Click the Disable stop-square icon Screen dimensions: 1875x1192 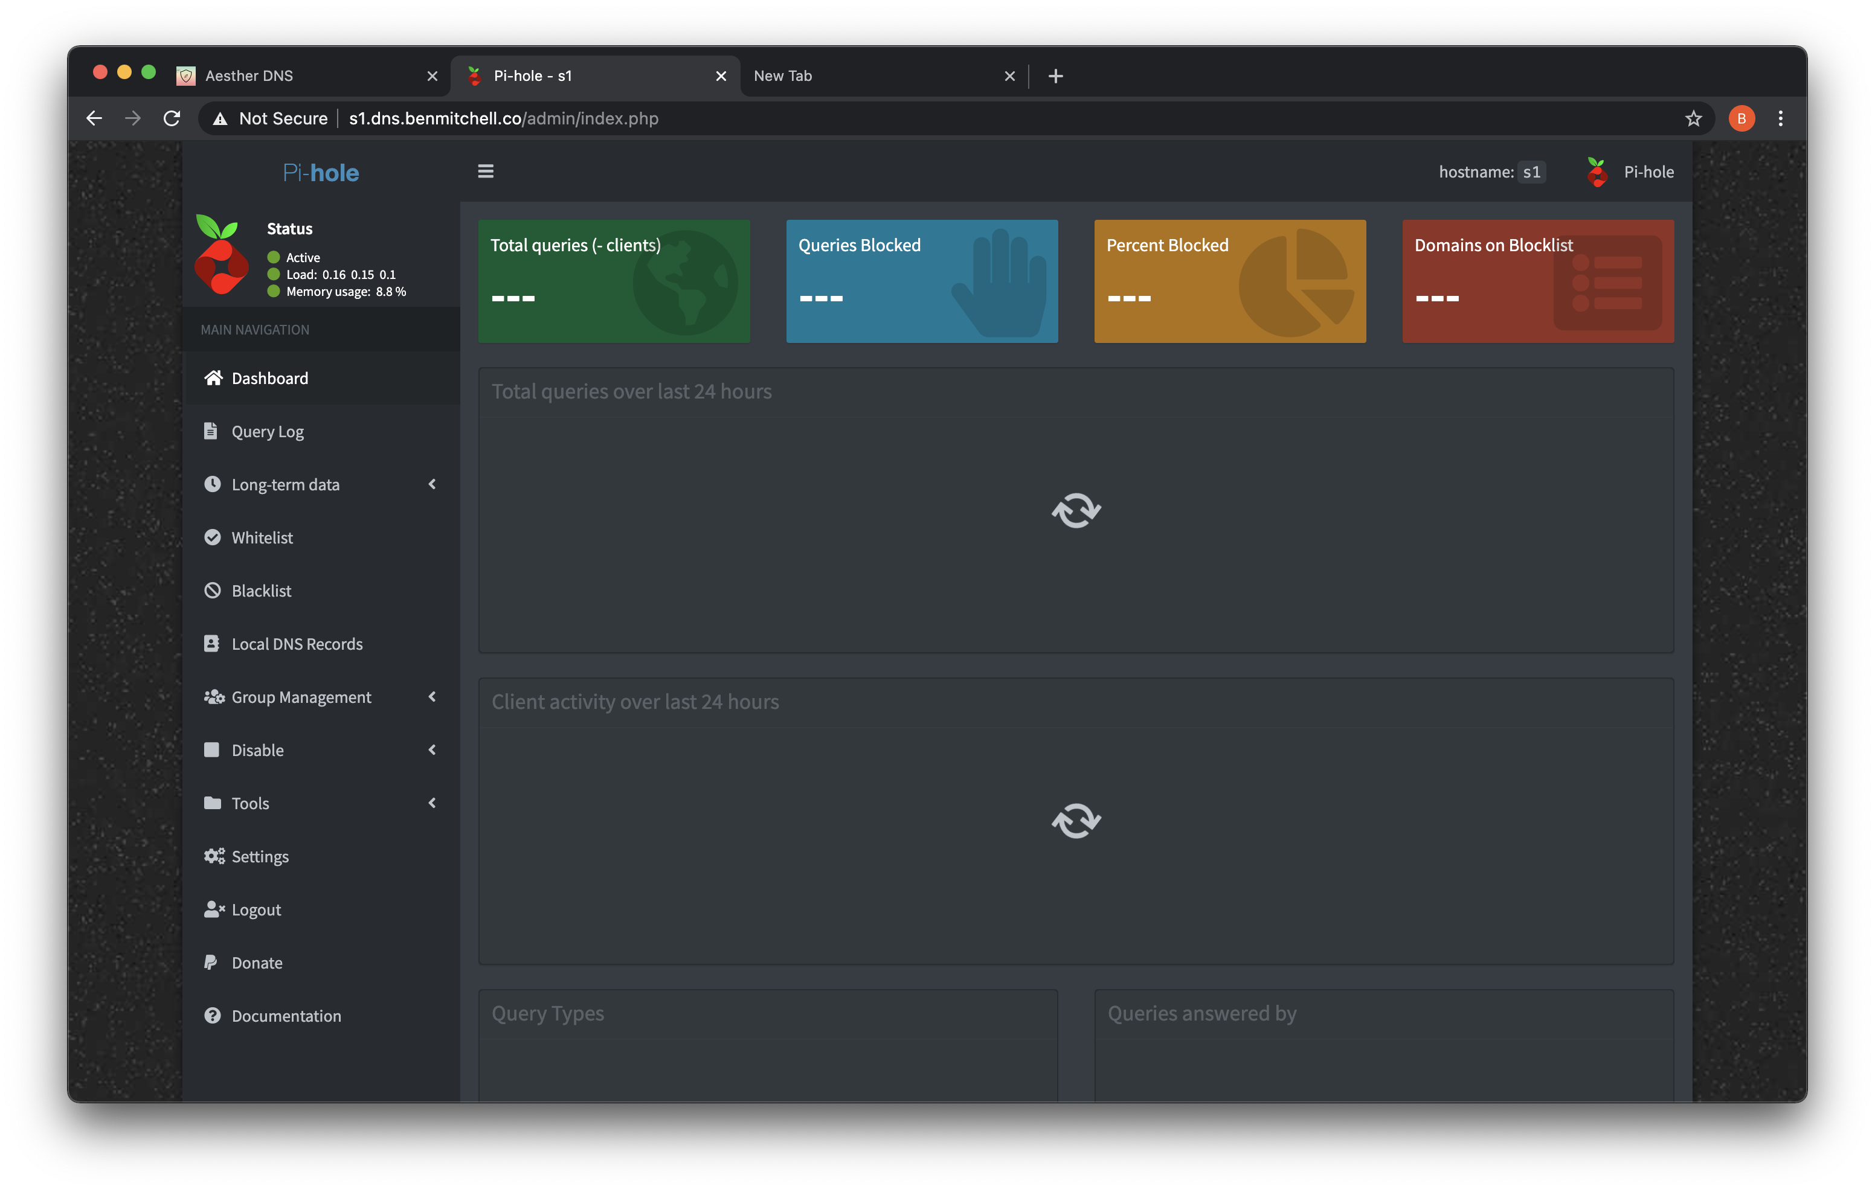211,750
